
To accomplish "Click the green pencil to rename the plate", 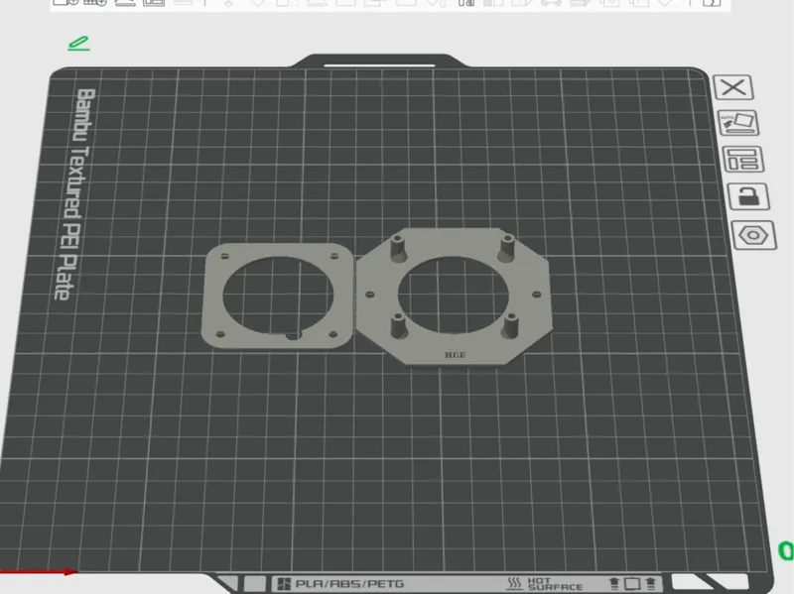I will pyautogui.click(x=79, y=44).
